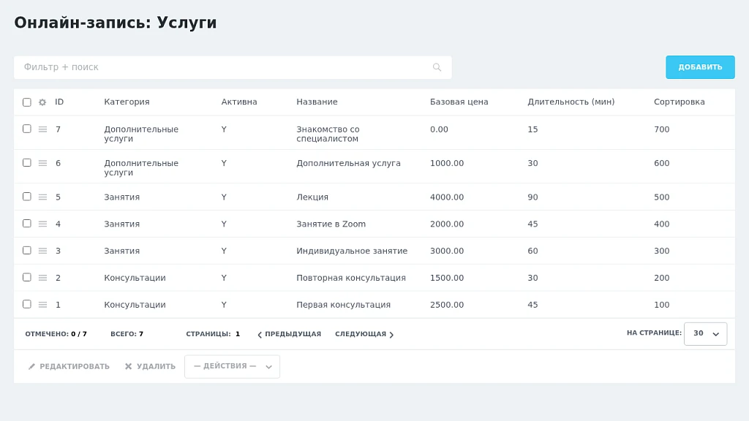Screen dimensions: 749x421
Task: Check the box for Дополнительная услуга
Action: coord(27,163)
